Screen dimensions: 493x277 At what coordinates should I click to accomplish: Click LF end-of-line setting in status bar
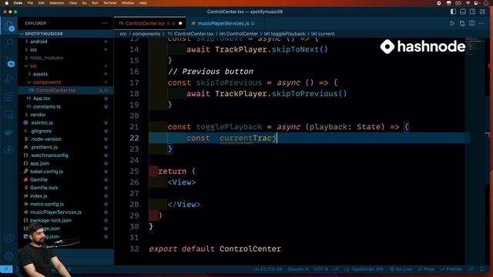tap(336, 269)
